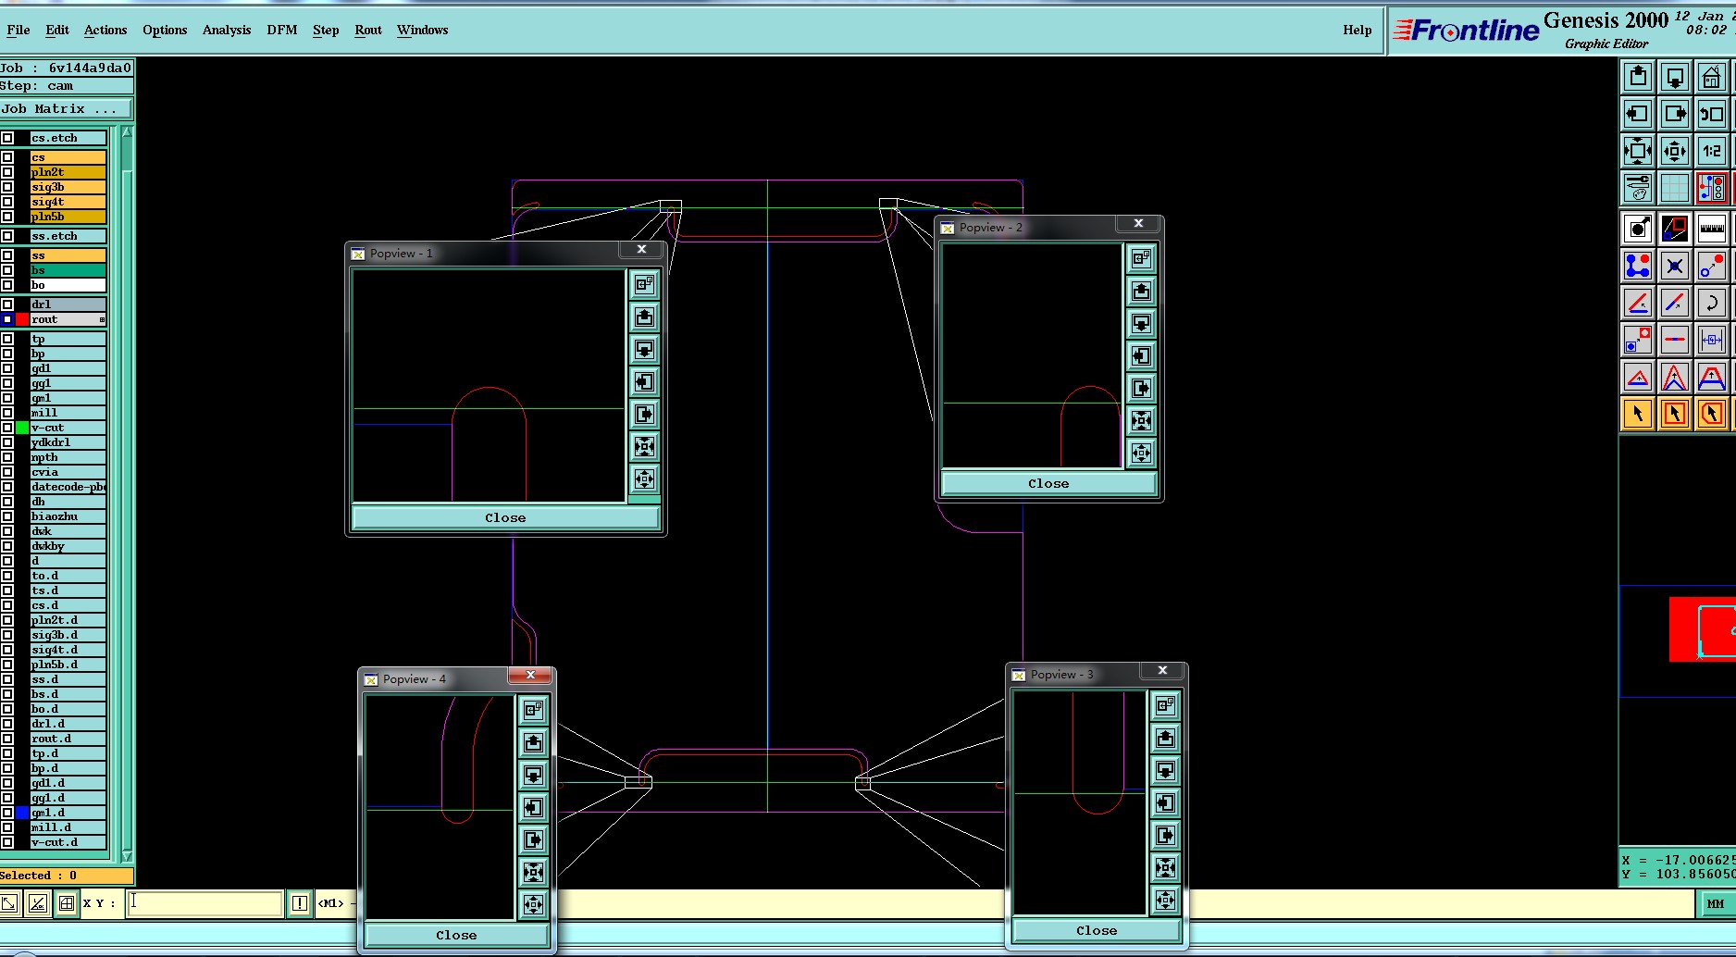Click the red color swatch of rout layer
Viewport: 1736px width, 957px height.
[22, 319]
